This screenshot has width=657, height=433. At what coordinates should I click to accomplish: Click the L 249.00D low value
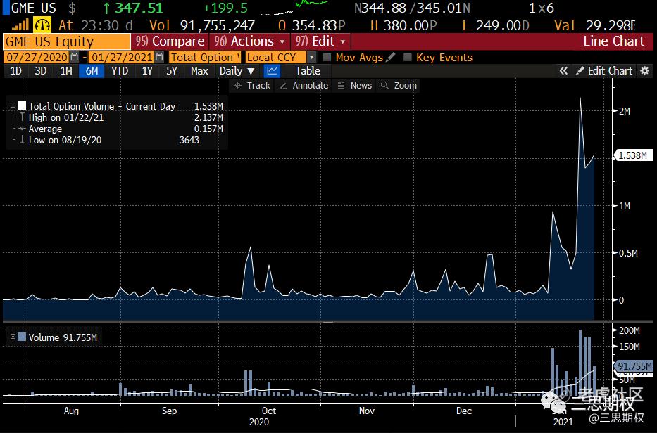(x=496, y=25)
